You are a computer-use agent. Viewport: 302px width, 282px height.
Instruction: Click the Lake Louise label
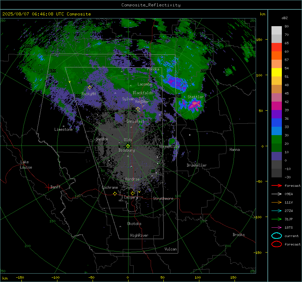(x=26, y=165)
